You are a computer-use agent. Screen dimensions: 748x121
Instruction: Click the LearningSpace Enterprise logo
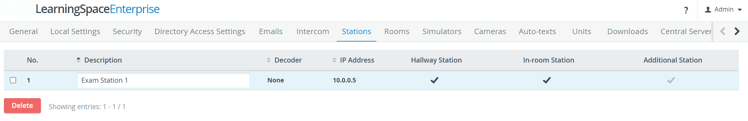pyautogui.click(x=98, y=9)
